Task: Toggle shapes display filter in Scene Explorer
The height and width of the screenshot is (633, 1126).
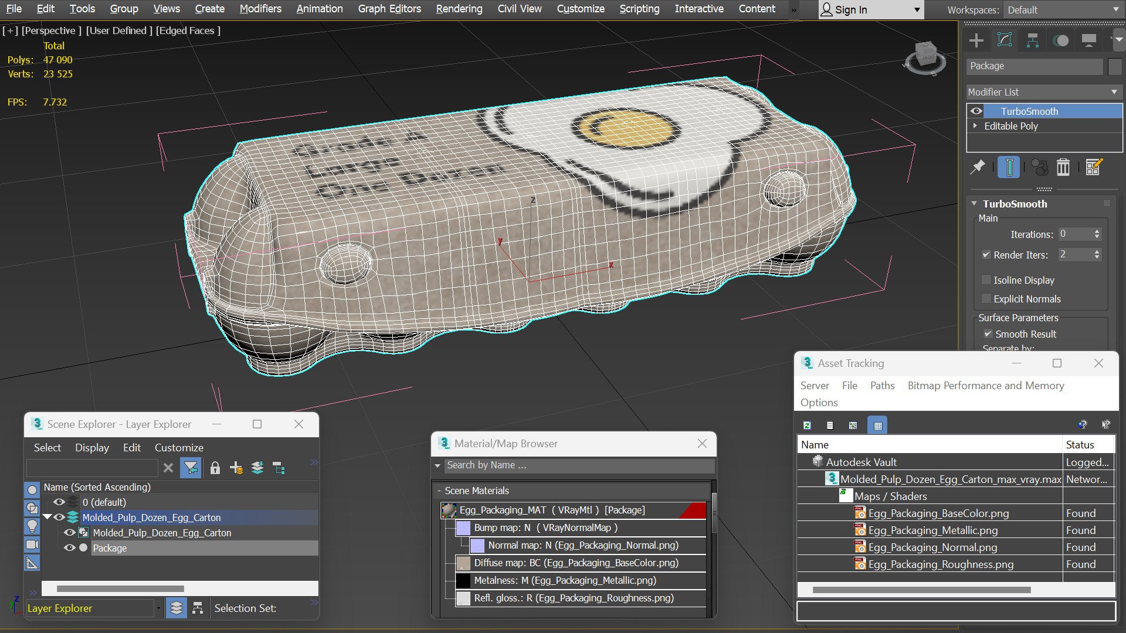Action: [x=32, y=508]
